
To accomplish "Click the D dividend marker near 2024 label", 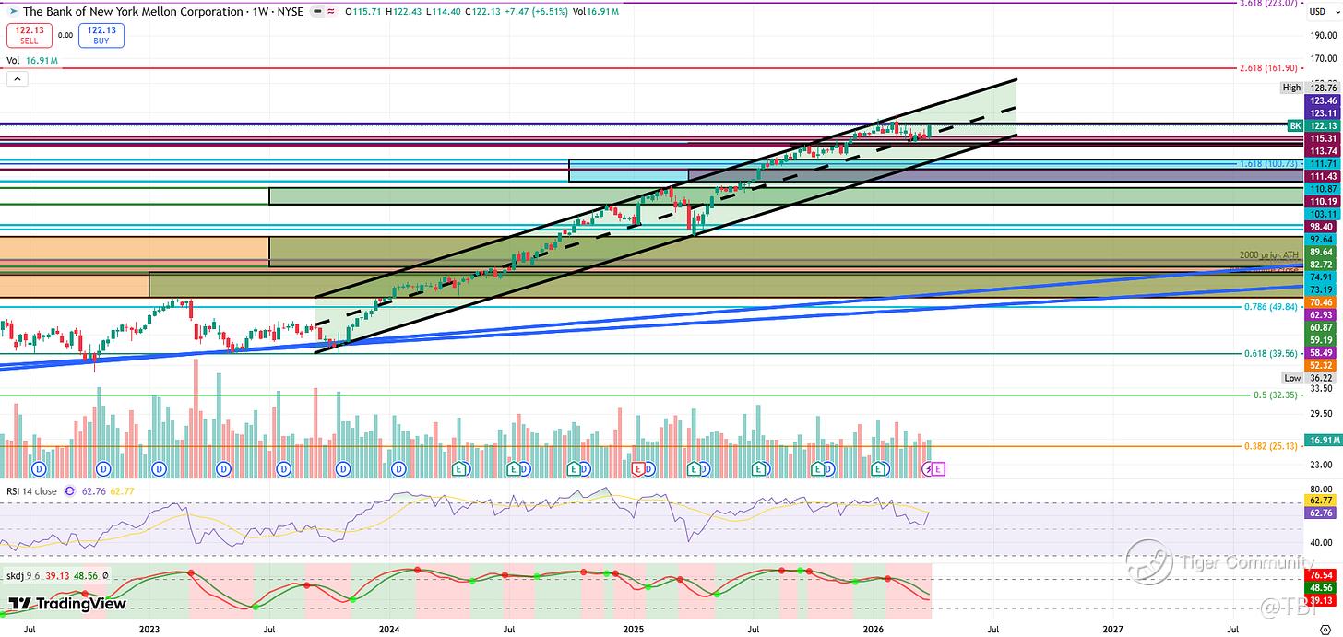I will tap(399, 469).
